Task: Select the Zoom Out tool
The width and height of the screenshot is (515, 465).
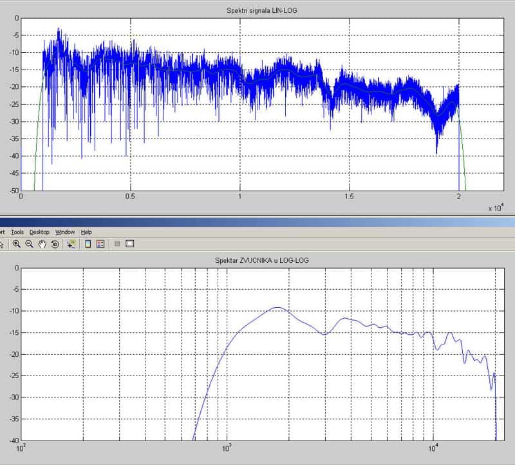Action: [x=29, y=244]
